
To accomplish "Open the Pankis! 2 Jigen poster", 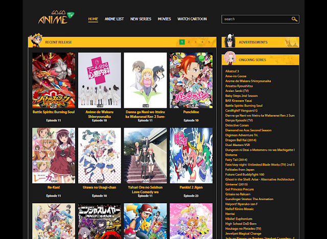I will click(191, 156).
